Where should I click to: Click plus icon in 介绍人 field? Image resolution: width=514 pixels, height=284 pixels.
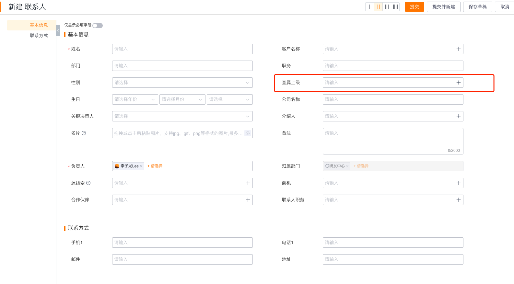coord(459,116)
